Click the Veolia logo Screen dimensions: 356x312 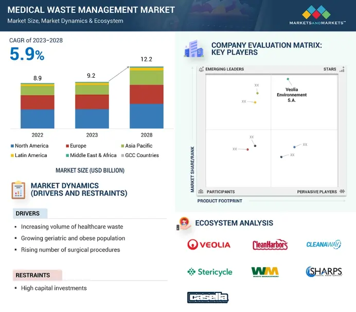point(209,245)
